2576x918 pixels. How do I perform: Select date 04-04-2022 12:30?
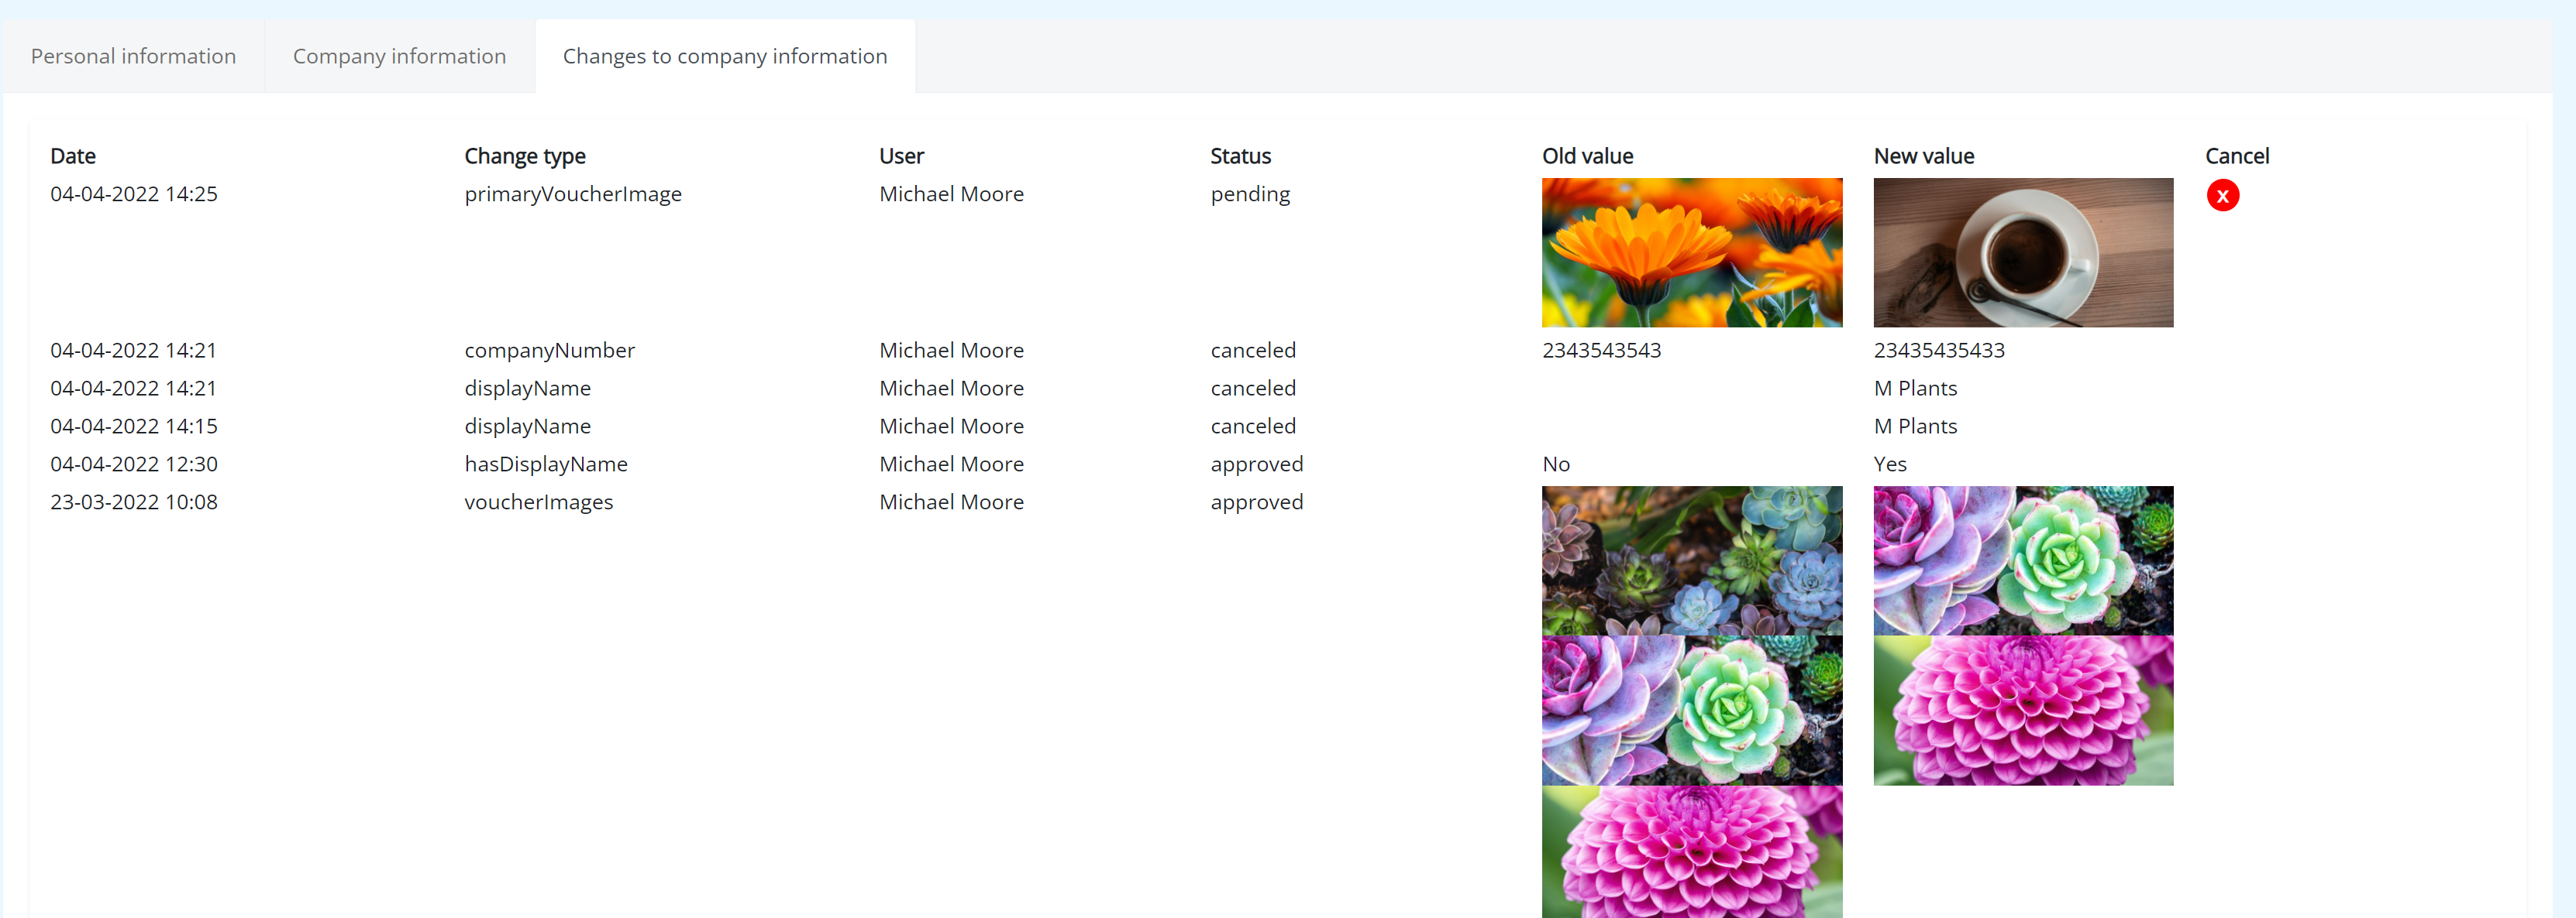pos(134,464)
